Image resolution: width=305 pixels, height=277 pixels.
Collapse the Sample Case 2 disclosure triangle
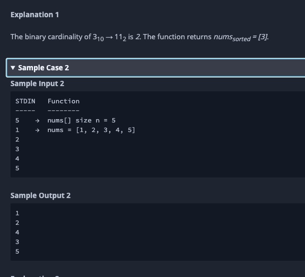(13, 68)
